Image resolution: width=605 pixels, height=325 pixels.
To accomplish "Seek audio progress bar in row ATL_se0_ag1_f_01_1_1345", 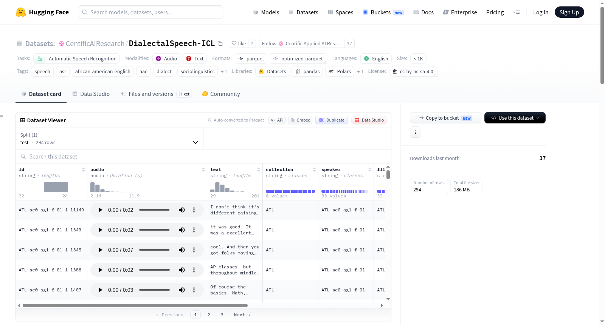I will click(154, 250).
